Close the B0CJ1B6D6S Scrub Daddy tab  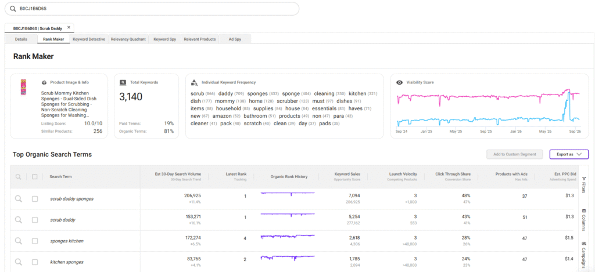click(x=69, y=27)
